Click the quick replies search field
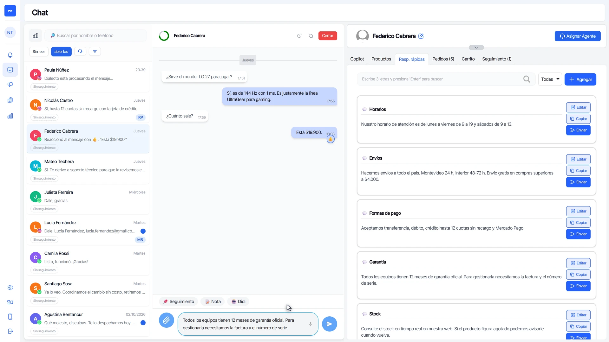Screen dimensions: 609x342 pyautogui.click(x=441, y=79)
